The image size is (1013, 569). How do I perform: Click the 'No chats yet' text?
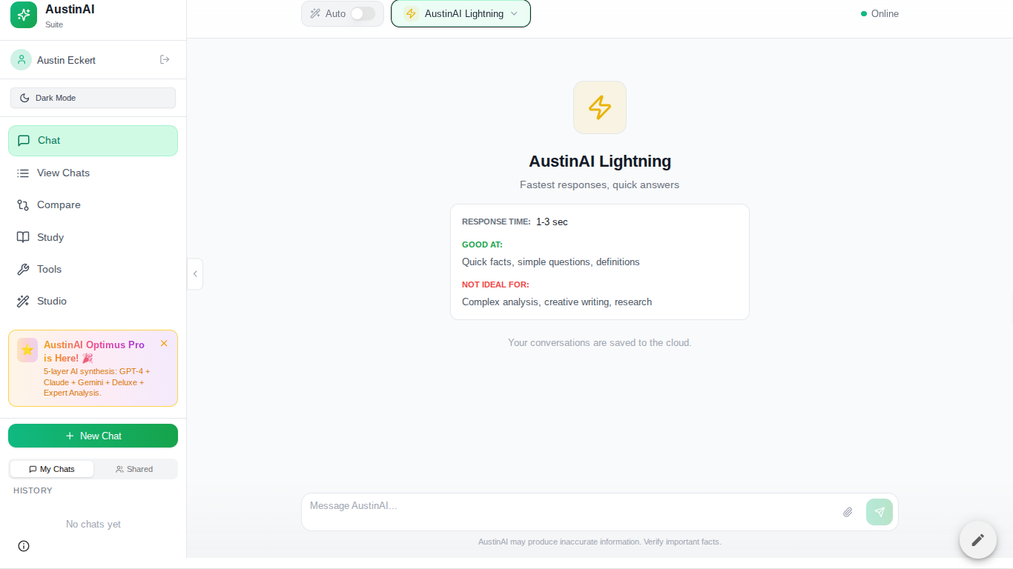[93, 524]
